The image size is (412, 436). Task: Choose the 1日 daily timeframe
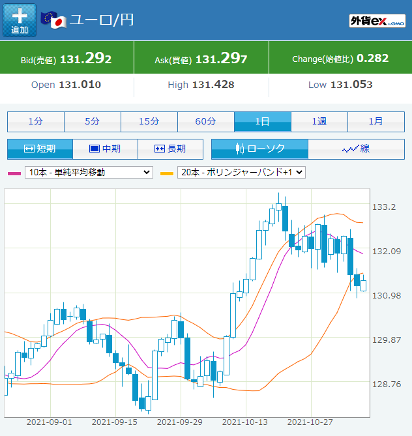click(x=263, y=121)
